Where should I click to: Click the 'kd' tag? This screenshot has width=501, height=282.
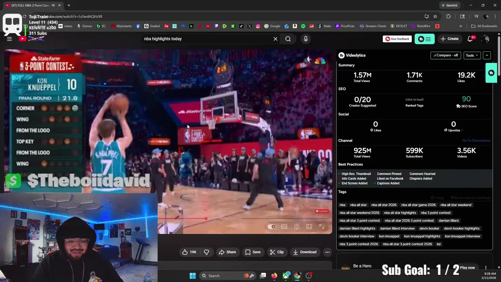point(439,244)
